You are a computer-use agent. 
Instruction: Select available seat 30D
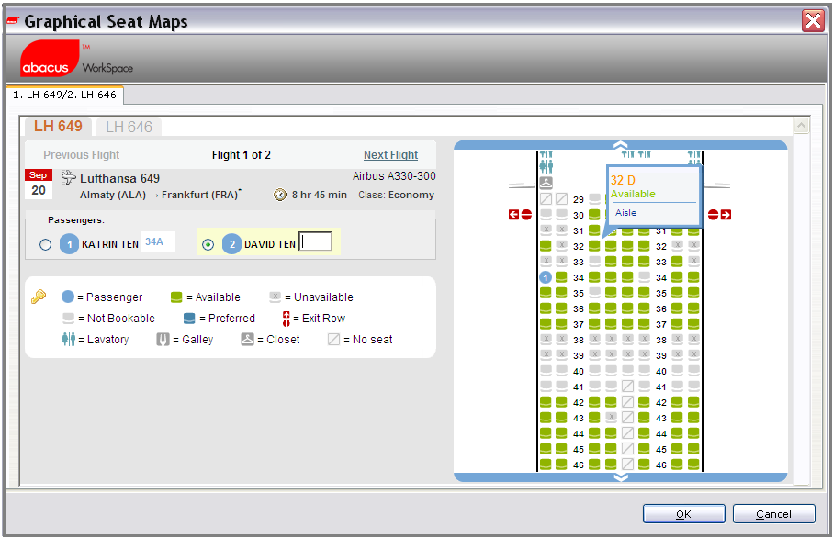[594, 215]
